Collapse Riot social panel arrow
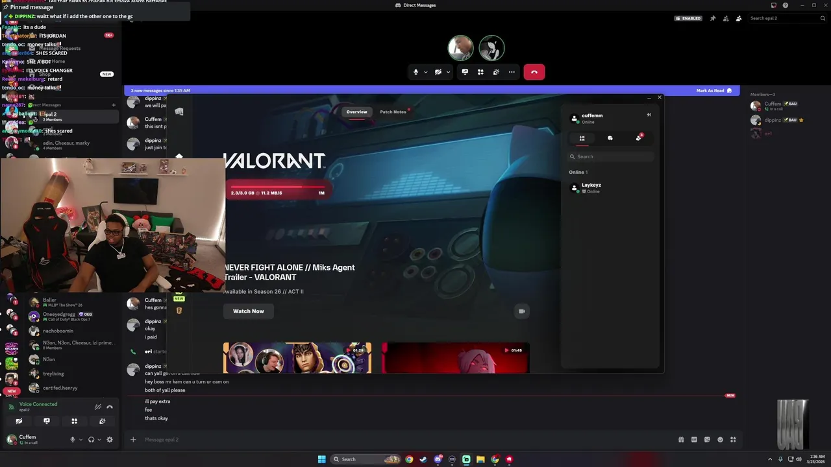 tap(649, 115)
